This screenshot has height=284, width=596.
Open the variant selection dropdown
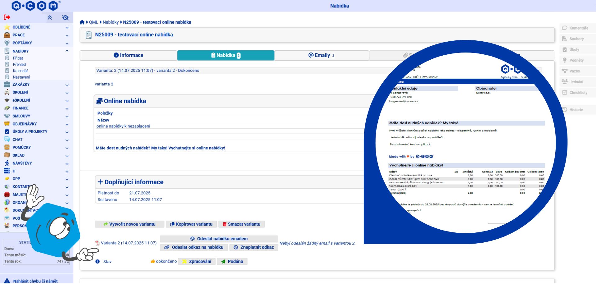tap(318, 71)
